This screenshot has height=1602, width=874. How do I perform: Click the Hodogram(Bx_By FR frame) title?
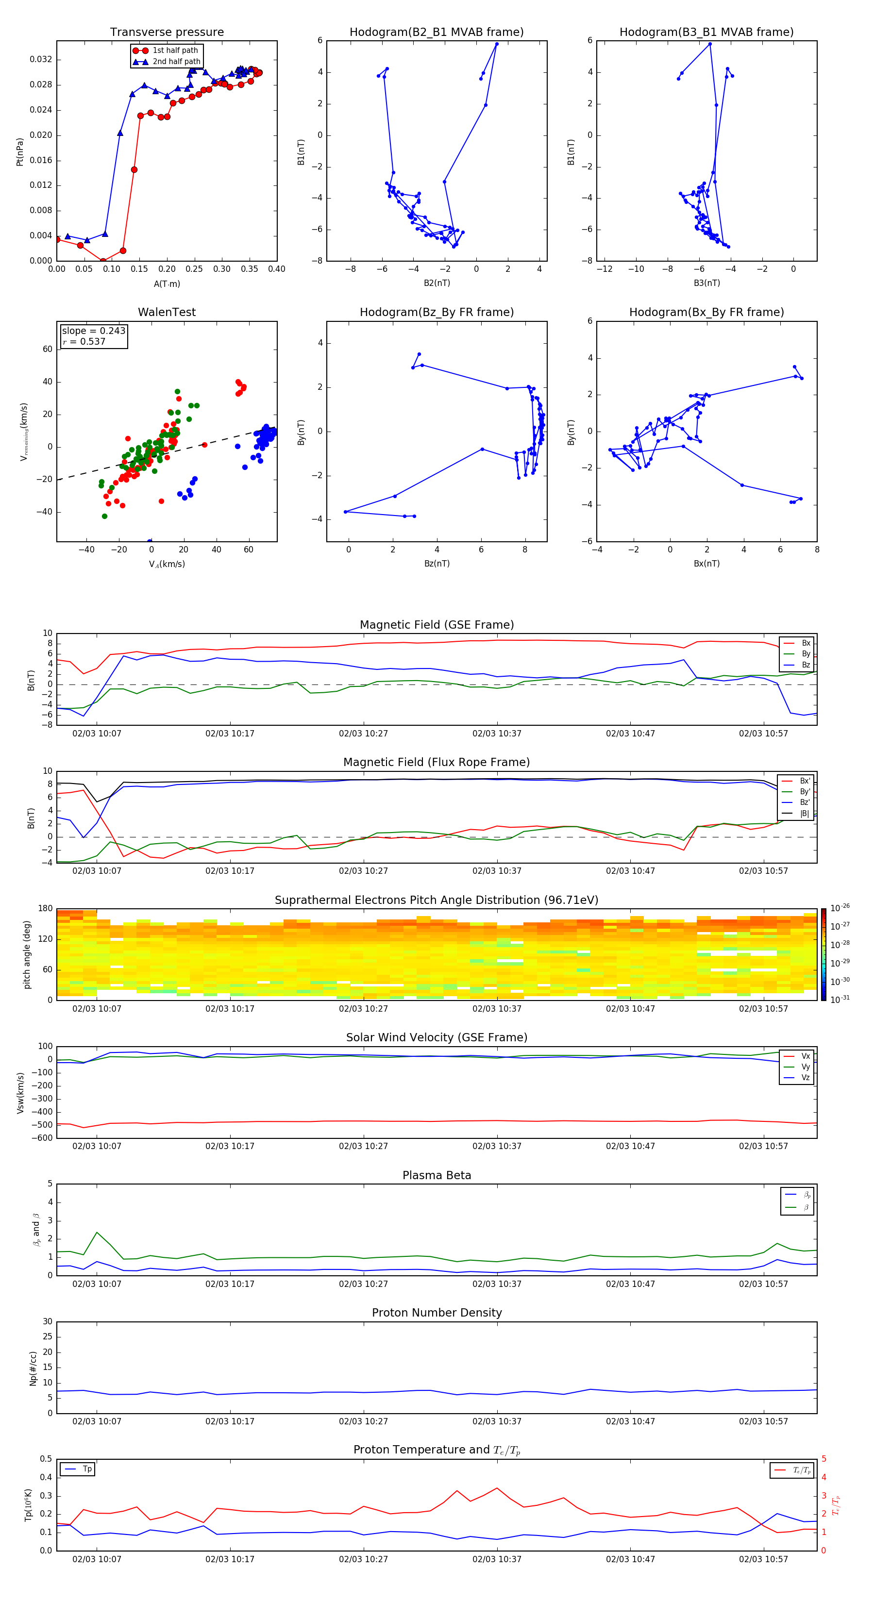click(x=706, y=312)
